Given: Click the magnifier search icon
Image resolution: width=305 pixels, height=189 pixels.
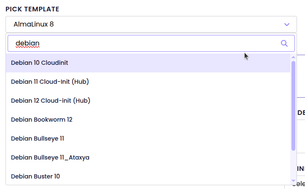Looking at the screenshot, I should 284,43.
